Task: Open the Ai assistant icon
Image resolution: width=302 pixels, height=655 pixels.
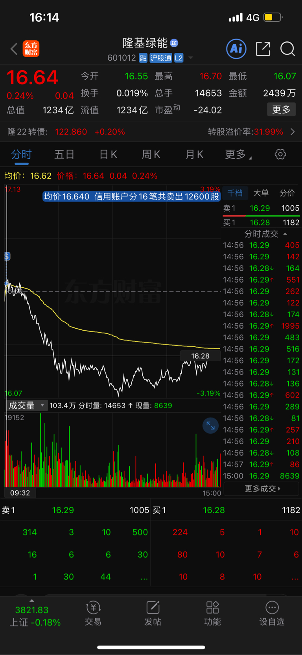Action: (236, 49)
